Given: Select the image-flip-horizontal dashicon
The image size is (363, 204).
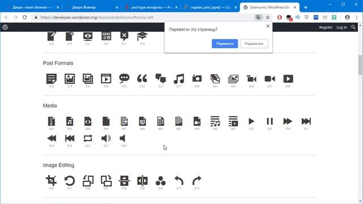Looking at the screenshot, I should coord(142,181).
